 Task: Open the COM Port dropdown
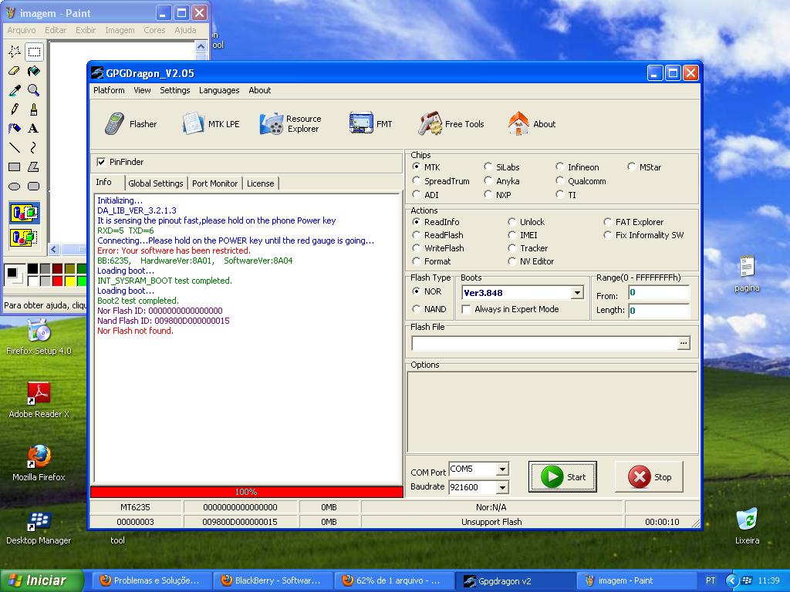[x=502, y=469]
